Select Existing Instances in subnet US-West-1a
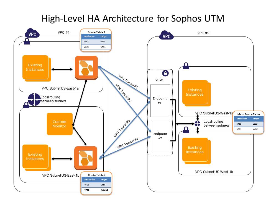The width and height of the screenshot is (266, 199). 196,93
